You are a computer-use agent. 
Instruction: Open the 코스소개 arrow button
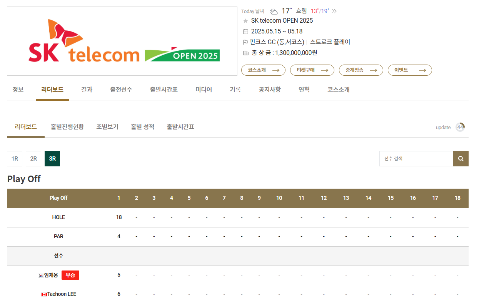coord(263,70)
